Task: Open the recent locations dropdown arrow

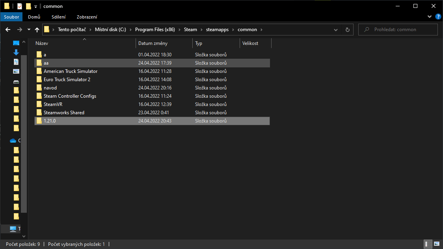Action: [x=29, y=30]
